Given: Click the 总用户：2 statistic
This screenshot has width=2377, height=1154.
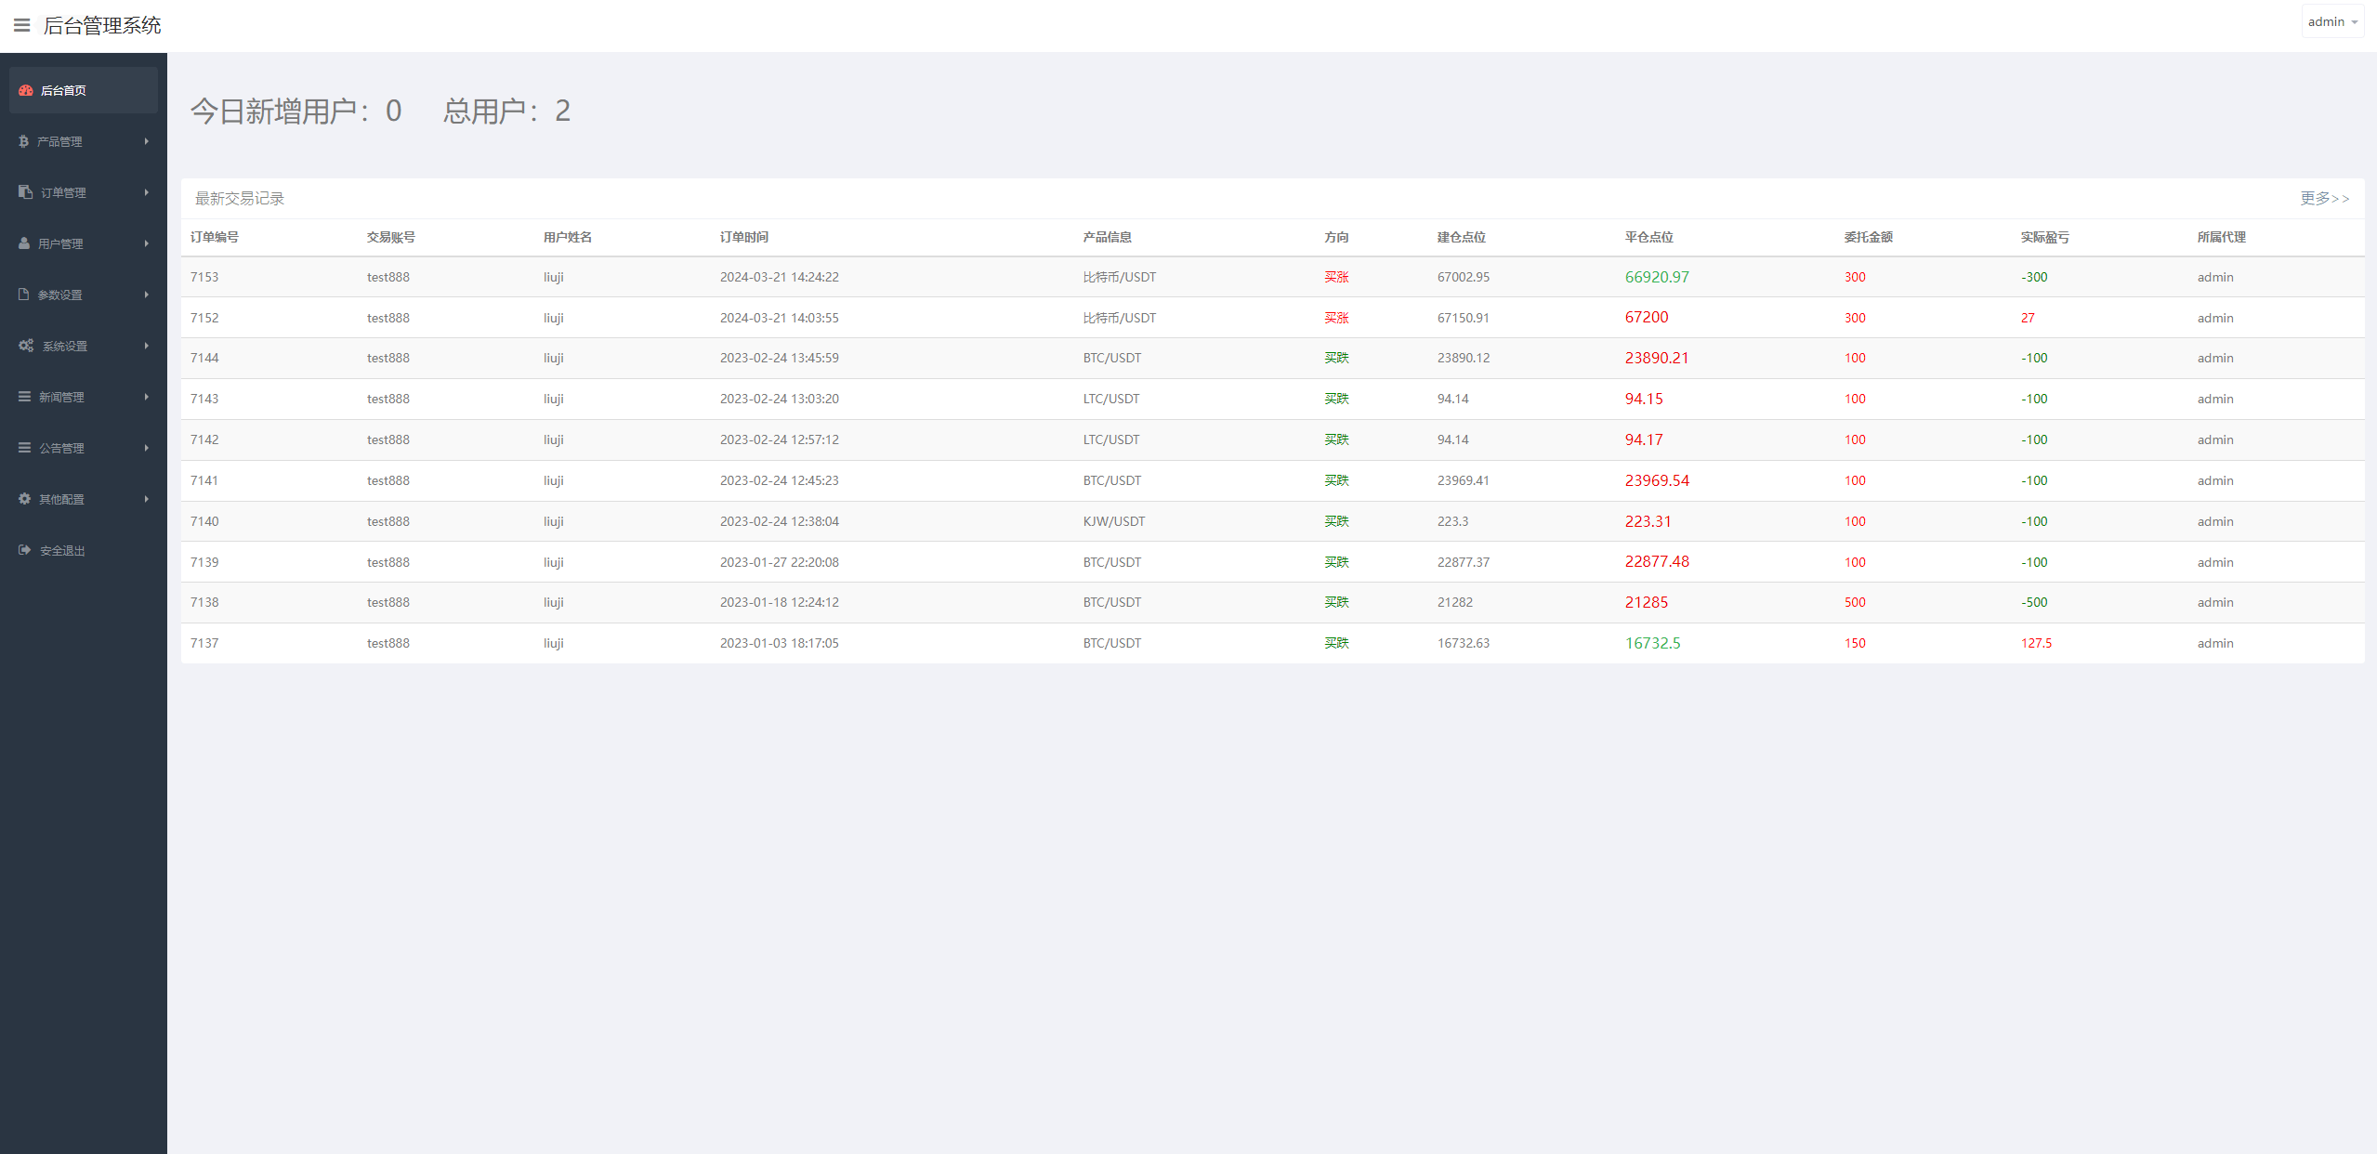Looking at the screenshot, I should (x=506, y=111).
